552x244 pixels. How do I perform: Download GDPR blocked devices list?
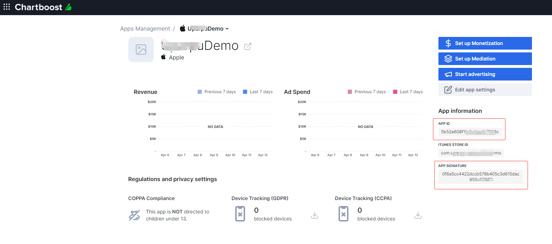315,215
